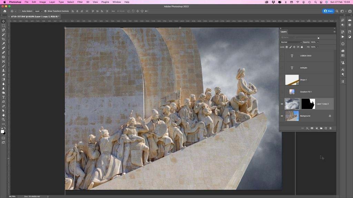Hide the Layer 1 copy 2 layer
The width and height of the screenshot is (353, 198).
(282, 104)
